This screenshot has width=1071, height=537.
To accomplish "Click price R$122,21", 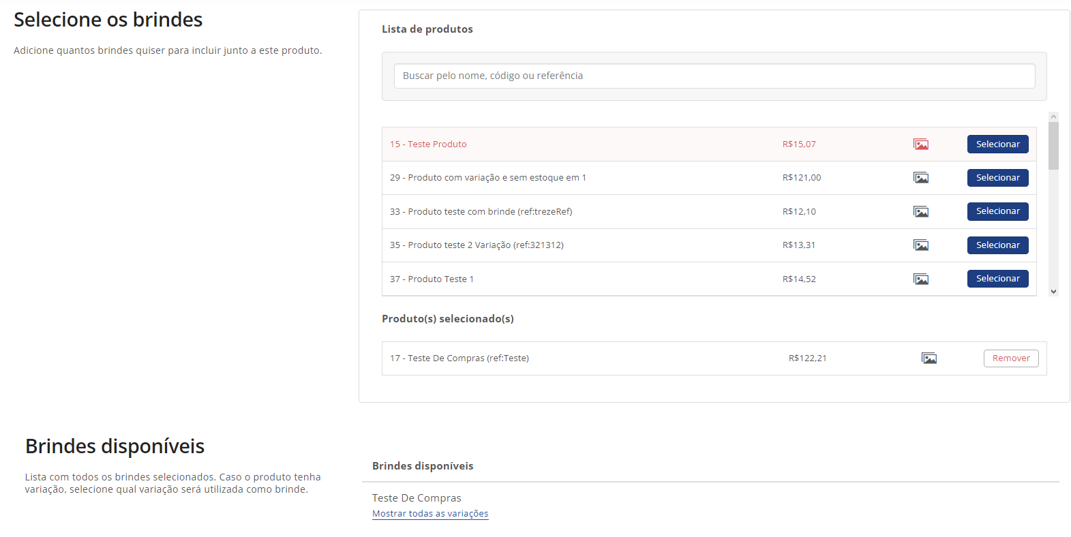I will [808, 358].
